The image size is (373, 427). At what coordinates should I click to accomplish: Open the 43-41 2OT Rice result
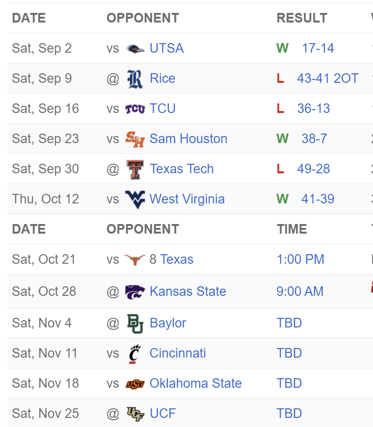(x=328, y=79)
